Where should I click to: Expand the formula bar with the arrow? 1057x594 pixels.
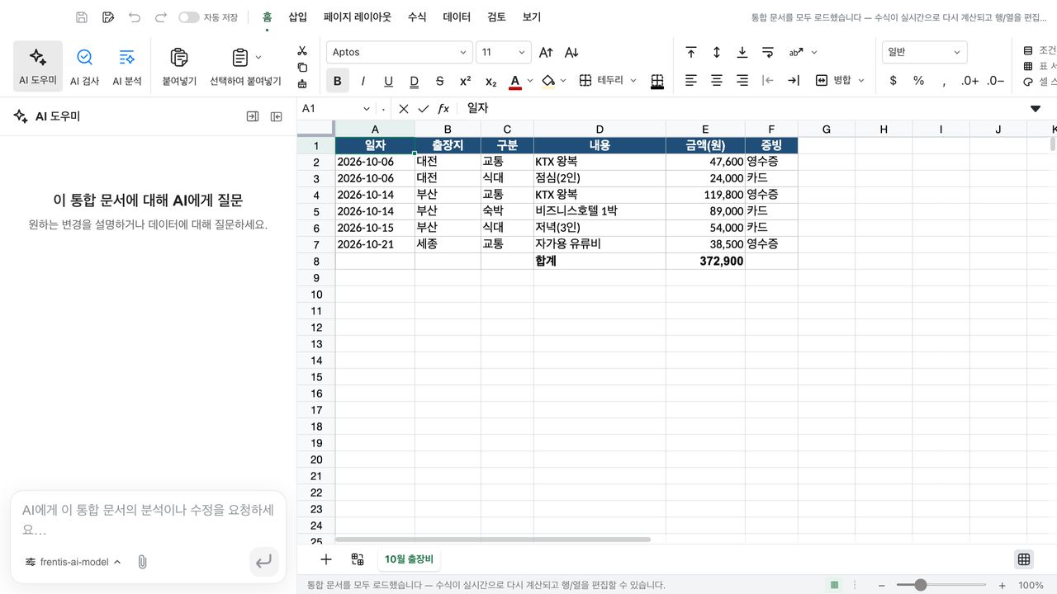[1036, 108]
